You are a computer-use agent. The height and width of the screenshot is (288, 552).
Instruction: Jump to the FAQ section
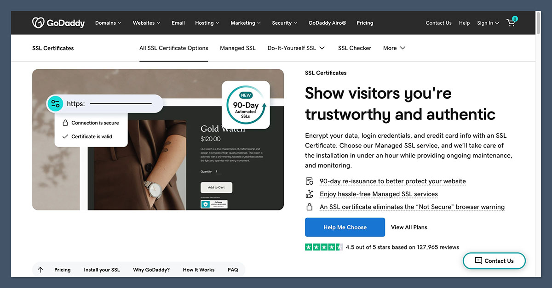[x=233, y=270]
